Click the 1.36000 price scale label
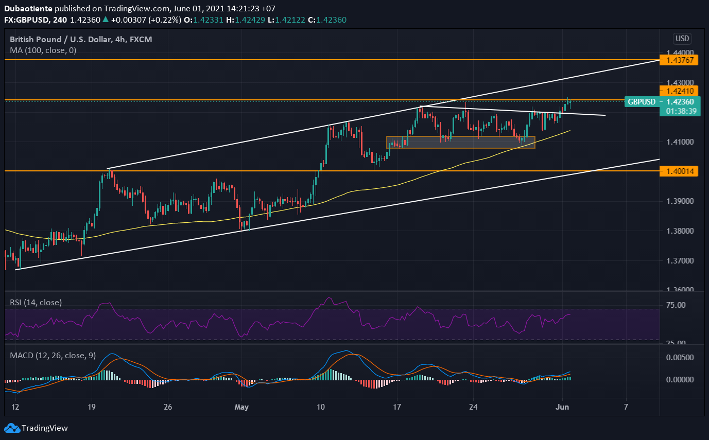 pyautogui.click(x=680, y=290)
